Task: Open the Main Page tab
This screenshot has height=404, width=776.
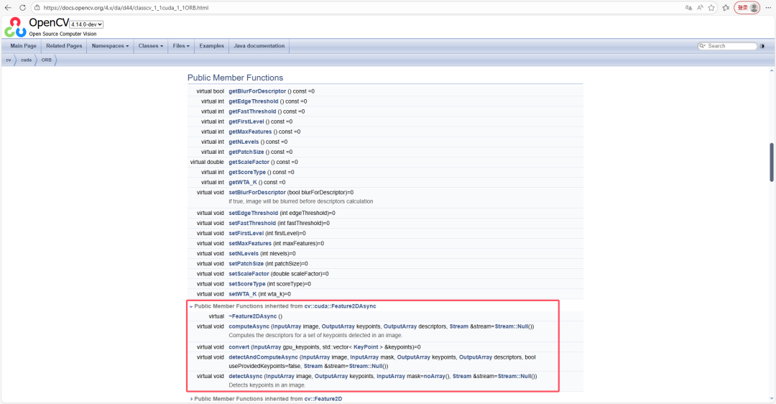Action: coord(23,46)
